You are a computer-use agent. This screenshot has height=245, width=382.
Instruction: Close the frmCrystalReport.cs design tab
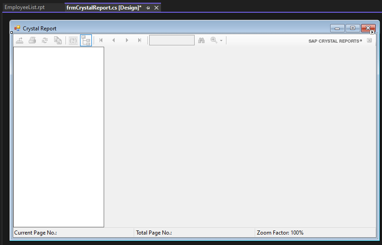coord(156,8)
